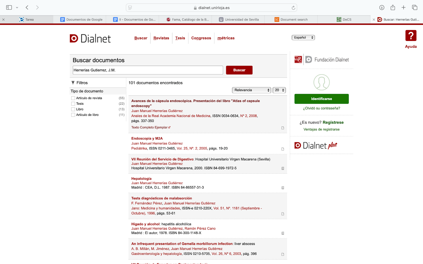The image size is (423, 264).
Task: Check the Artículo de revista filter
Action: point(73,98)
